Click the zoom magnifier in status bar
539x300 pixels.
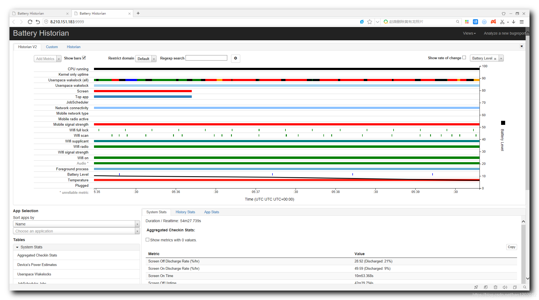(x=525, y=287)
